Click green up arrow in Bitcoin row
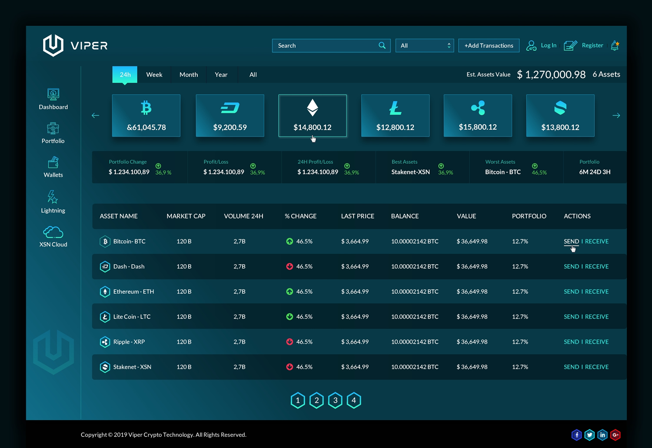The width and height of the screenshot is (652, 448). (289, 241)
